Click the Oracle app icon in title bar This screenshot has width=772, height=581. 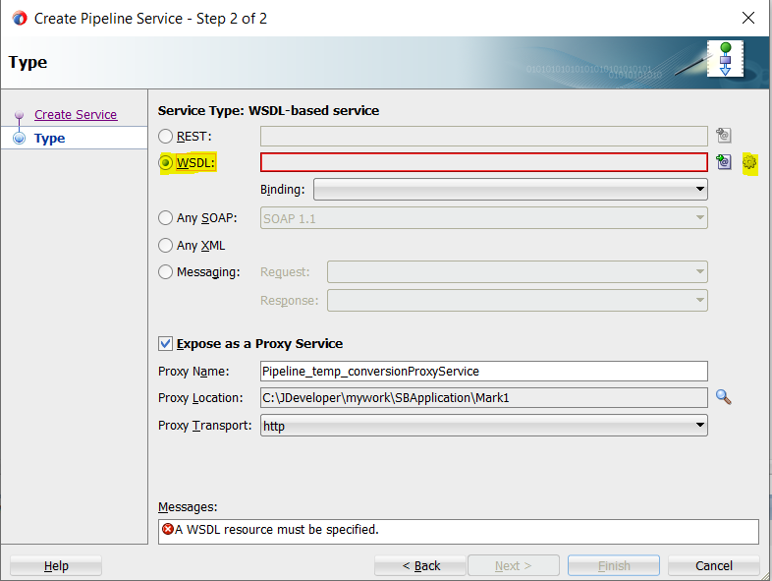pyautogui.click(x=18, y=18)
